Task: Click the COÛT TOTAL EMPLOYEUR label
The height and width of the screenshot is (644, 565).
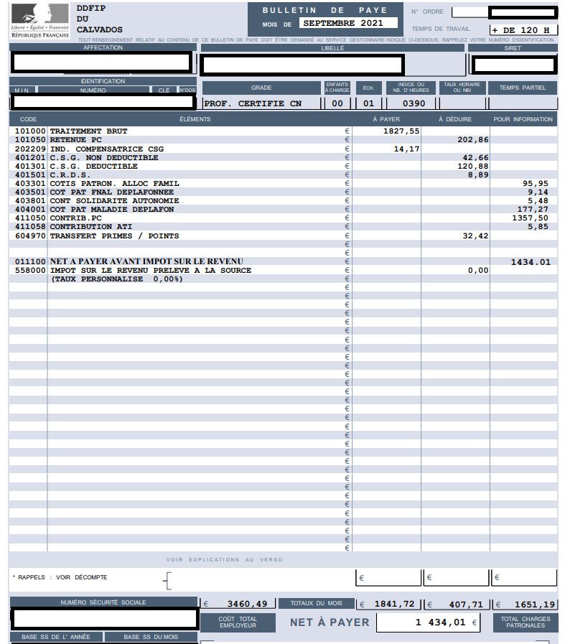Action: point(238,622)
